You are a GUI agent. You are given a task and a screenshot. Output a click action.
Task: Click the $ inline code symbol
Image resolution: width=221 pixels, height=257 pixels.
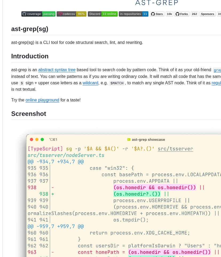[x=22, y=83]
